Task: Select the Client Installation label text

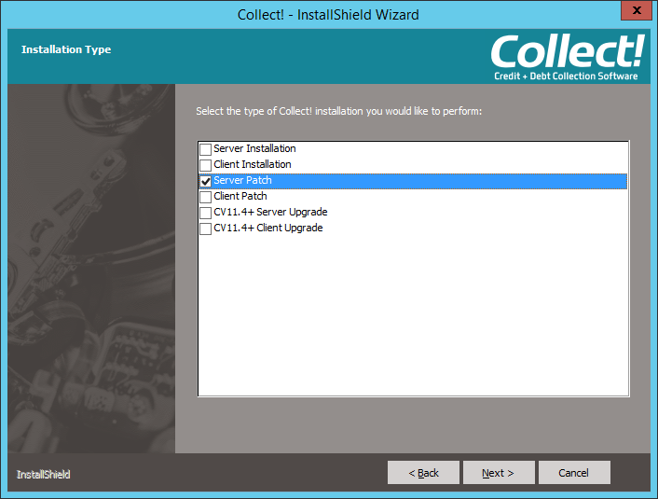Action: [x=253, y=165]
